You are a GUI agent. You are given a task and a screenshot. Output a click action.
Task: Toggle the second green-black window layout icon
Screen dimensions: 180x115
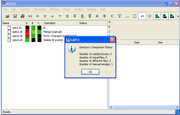pos(164,16)
